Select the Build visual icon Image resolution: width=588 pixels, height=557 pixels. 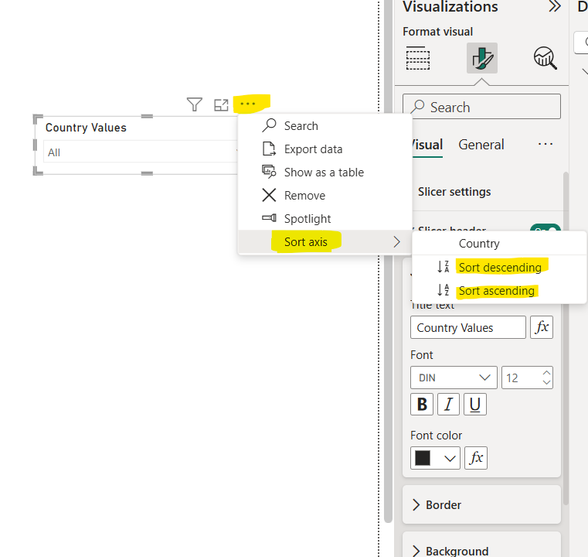(418, 59)
